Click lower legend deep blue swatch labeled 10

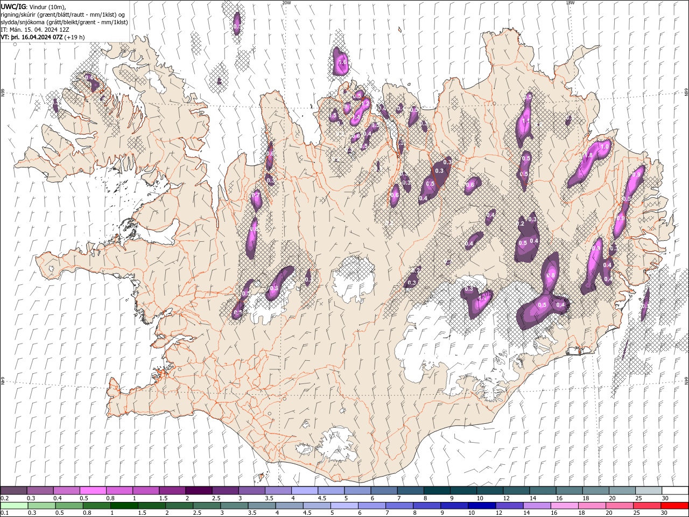click(x=482, y=506)
